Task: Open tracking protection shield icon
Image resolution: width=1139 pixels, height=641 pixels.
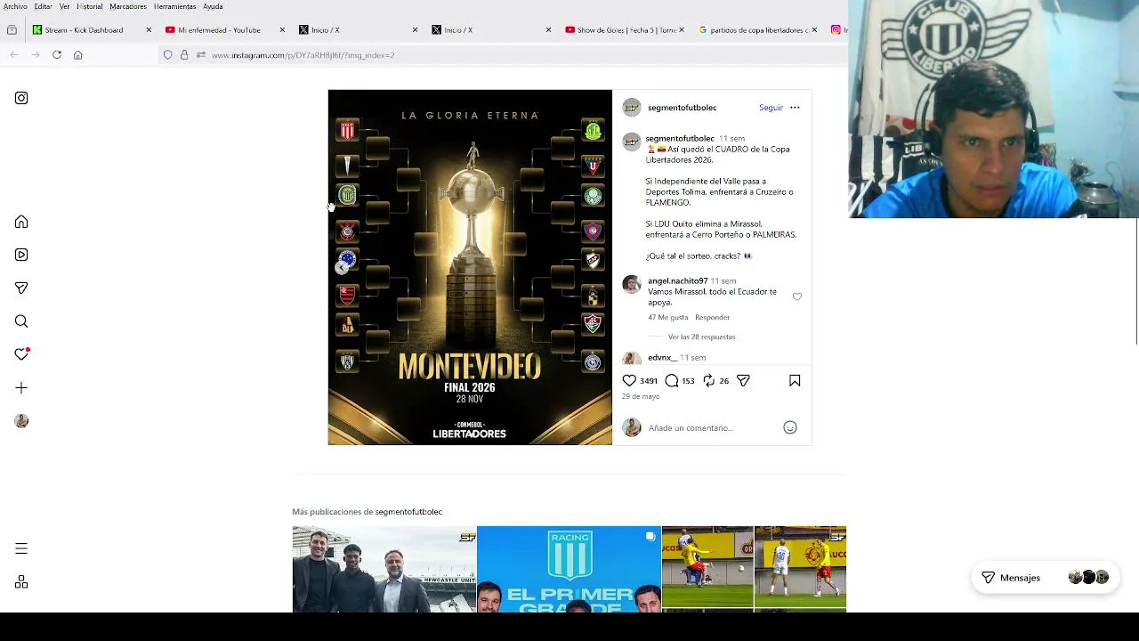Action: tap(167, 55)
